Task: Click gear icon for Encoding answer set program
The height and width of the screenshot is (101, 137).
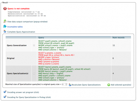Action: point(5,92)
